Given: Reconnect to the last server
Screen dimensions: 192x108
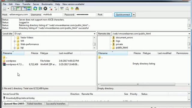Looking at the screenshot, I should (x=56, y=9).
